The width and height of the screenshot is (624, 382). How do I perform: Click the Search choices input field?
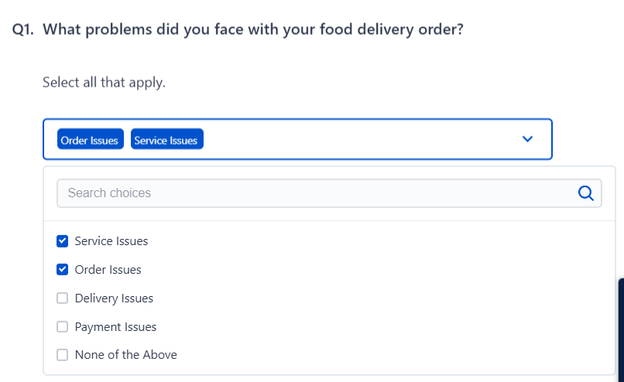pyautogui.click(x=310, y=193)
